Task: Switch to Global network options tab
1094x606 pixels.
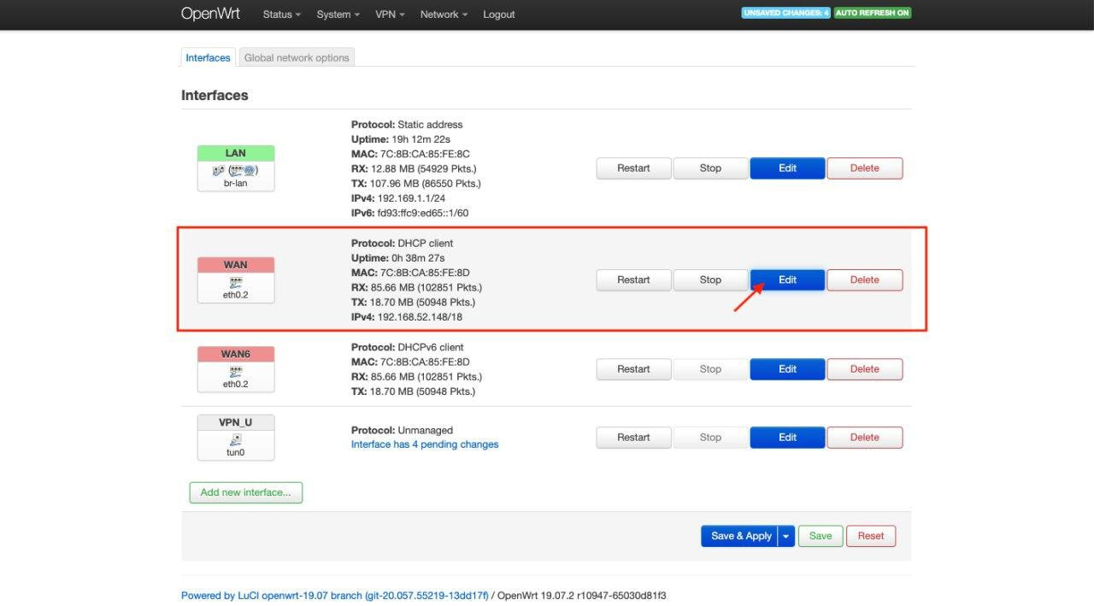Action: pos(297,58)
